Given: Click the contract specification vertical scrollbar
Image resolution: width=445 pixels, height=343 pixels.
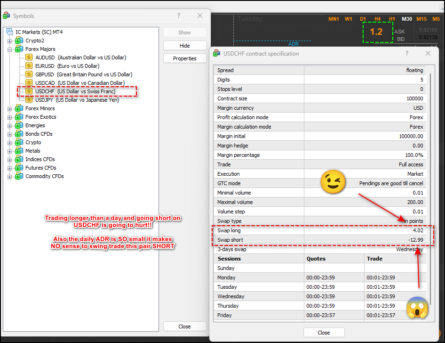Looking at the screenshot, I should tap(430, 189).
